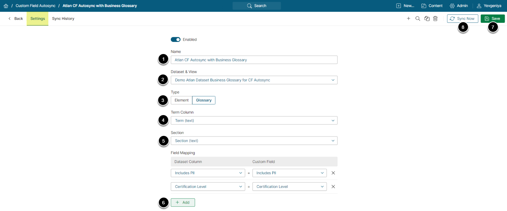Viewport: 507px width, 211px height.
Task: Open the Admin gear menu
Action: tap(459, 6)
